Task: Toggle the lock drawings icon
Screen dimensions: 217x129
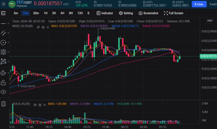Action: (3, 82)
